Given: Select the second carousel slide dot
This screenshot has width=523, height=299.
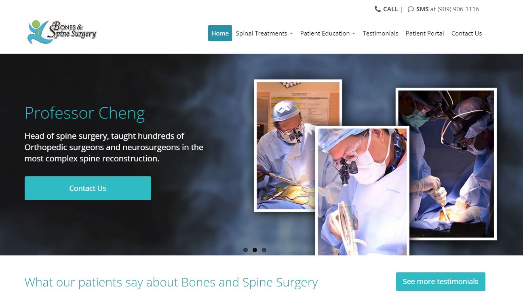Looking at the screenshot, I should point(255,250).
